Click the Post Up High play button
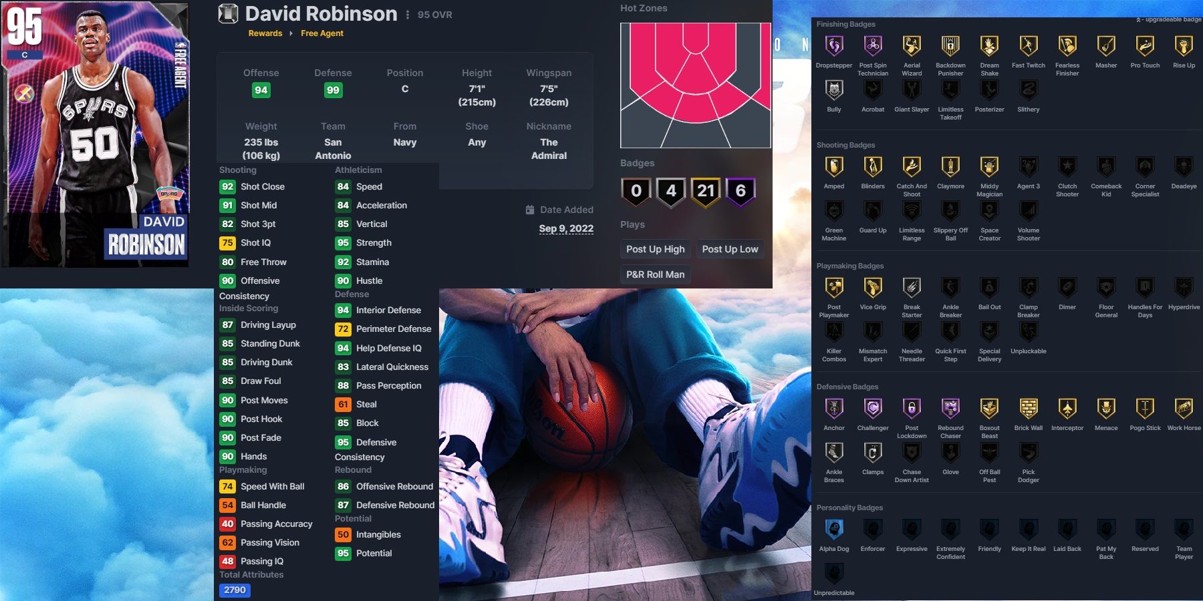 click(x=656, y=249)
